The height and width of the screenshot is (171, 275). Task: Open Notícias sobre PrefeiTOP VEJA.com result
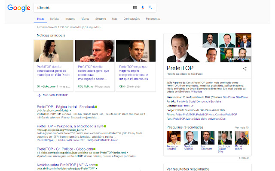click(x=66, y=165)
